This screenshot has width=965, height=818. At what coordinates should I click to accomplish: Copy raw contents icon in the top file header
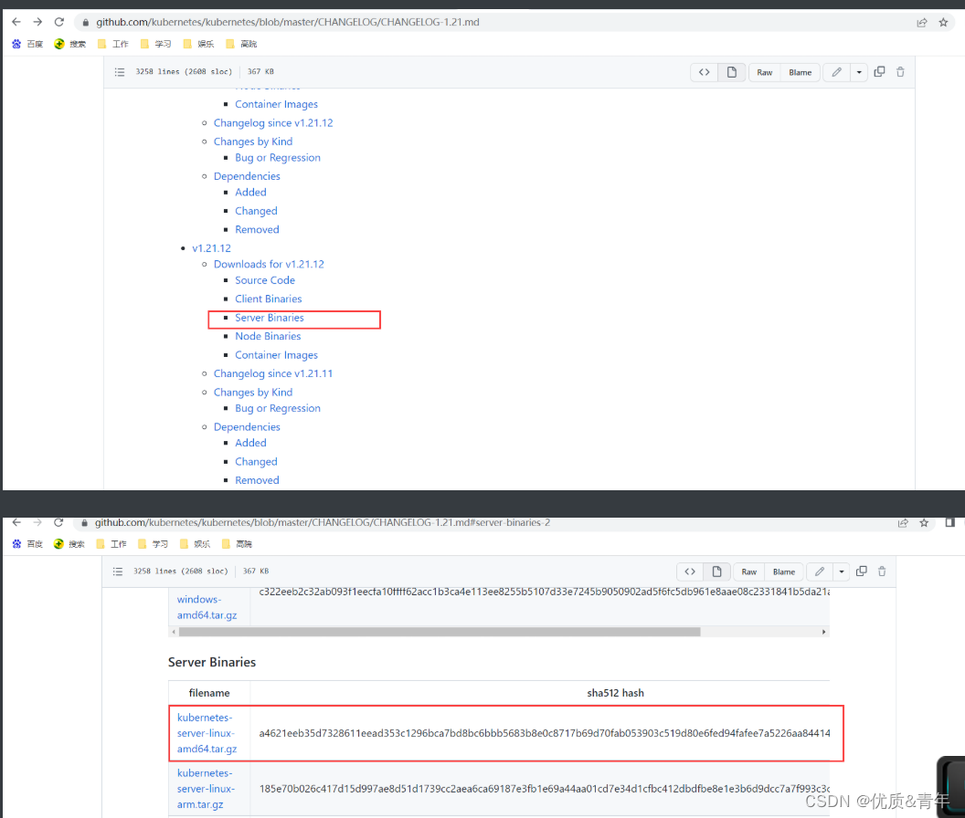tap(879, 72)
